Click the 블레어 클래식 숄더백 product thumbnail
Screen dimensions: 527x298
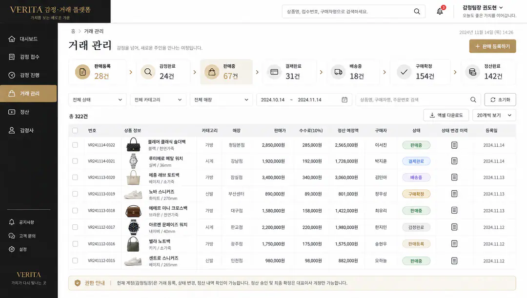coord(133,145)
